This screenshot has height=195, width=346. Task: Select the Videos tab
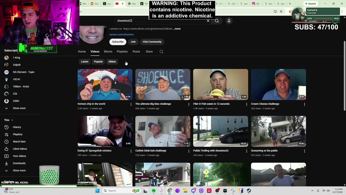tap(95, 51)
